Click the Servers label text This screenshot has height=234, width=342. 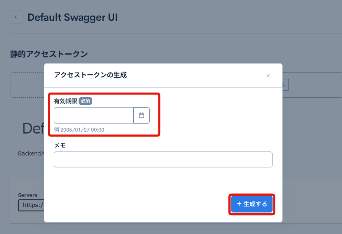28,195
